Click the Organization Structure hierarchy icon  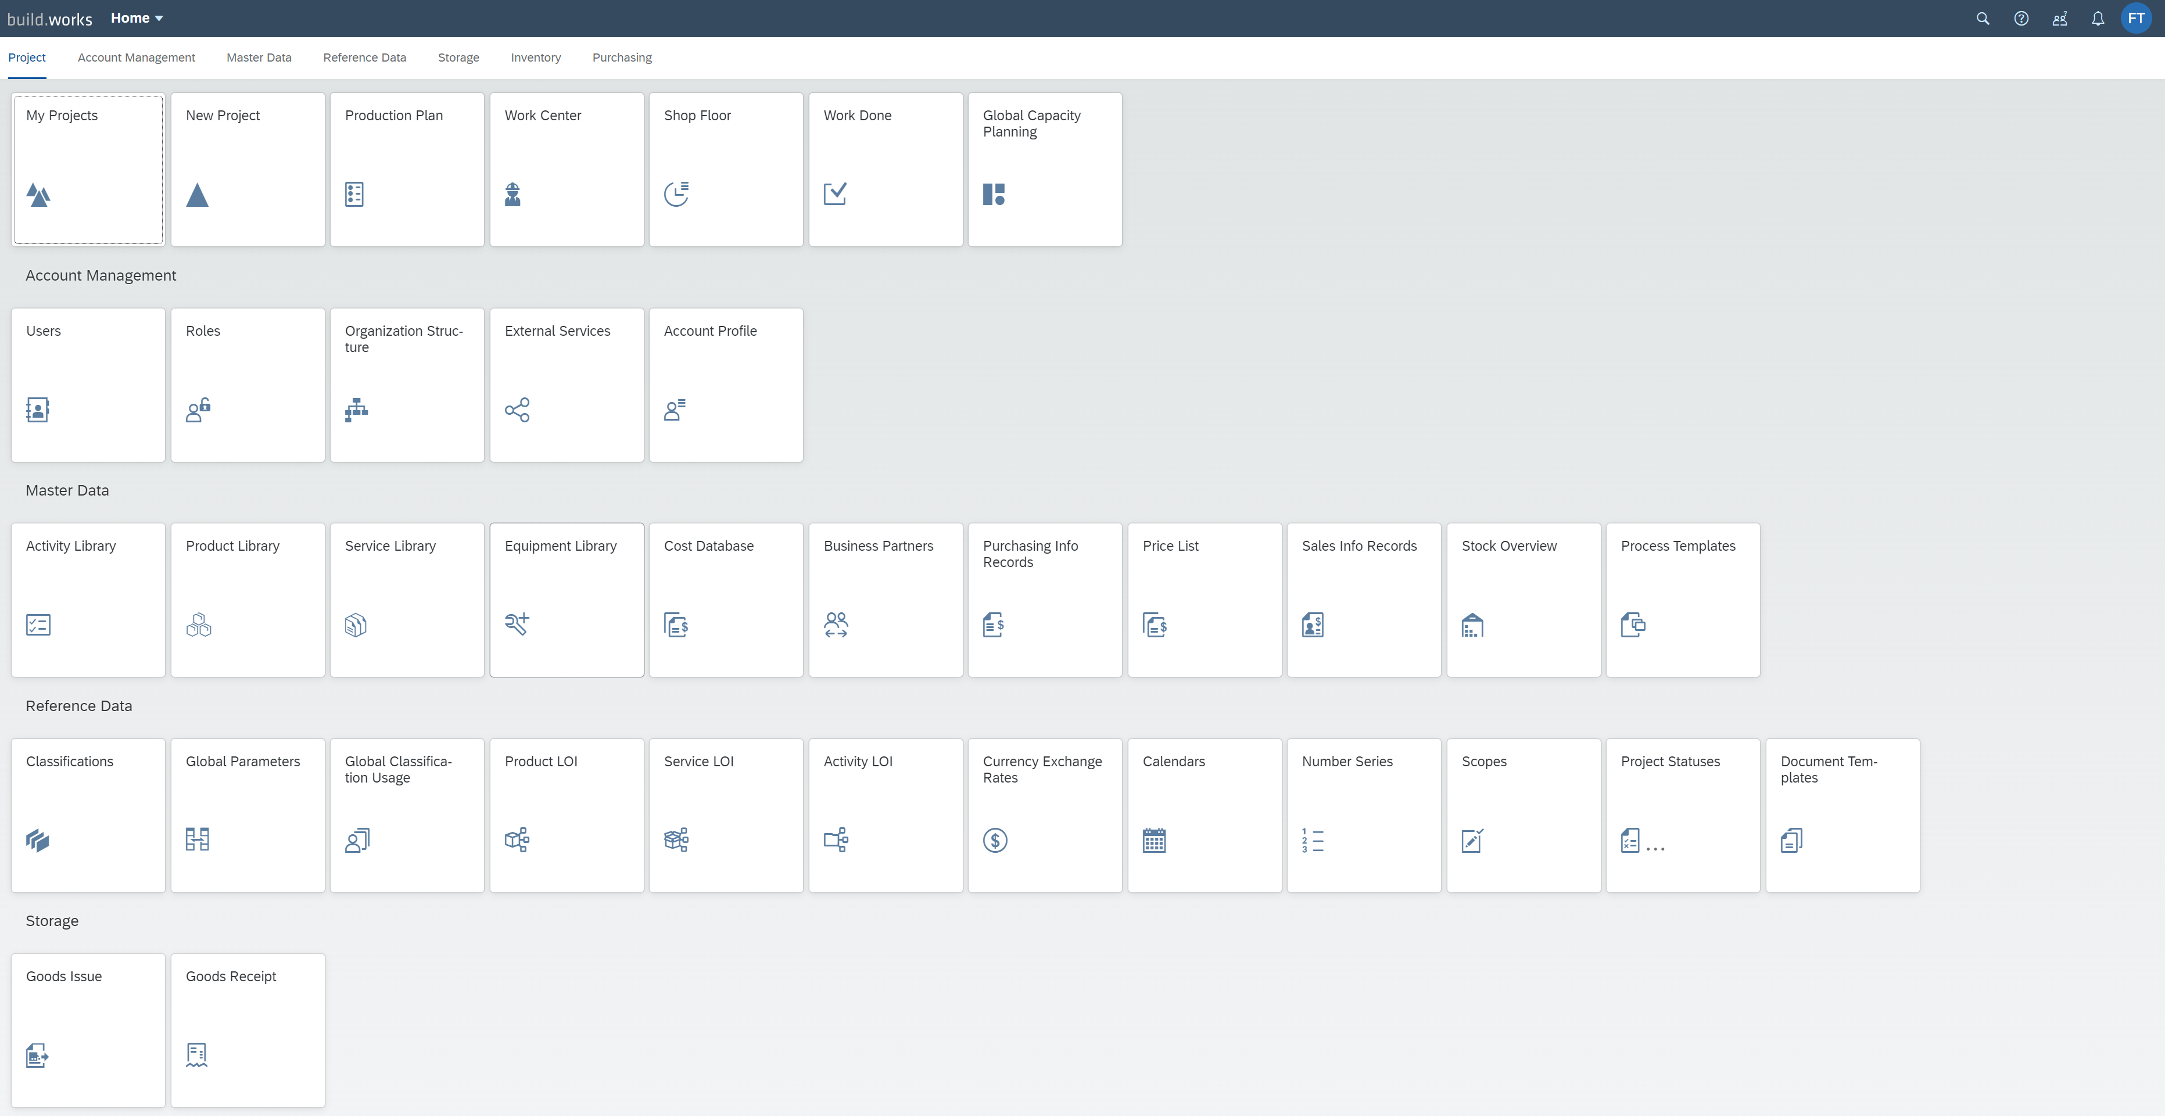356,410
